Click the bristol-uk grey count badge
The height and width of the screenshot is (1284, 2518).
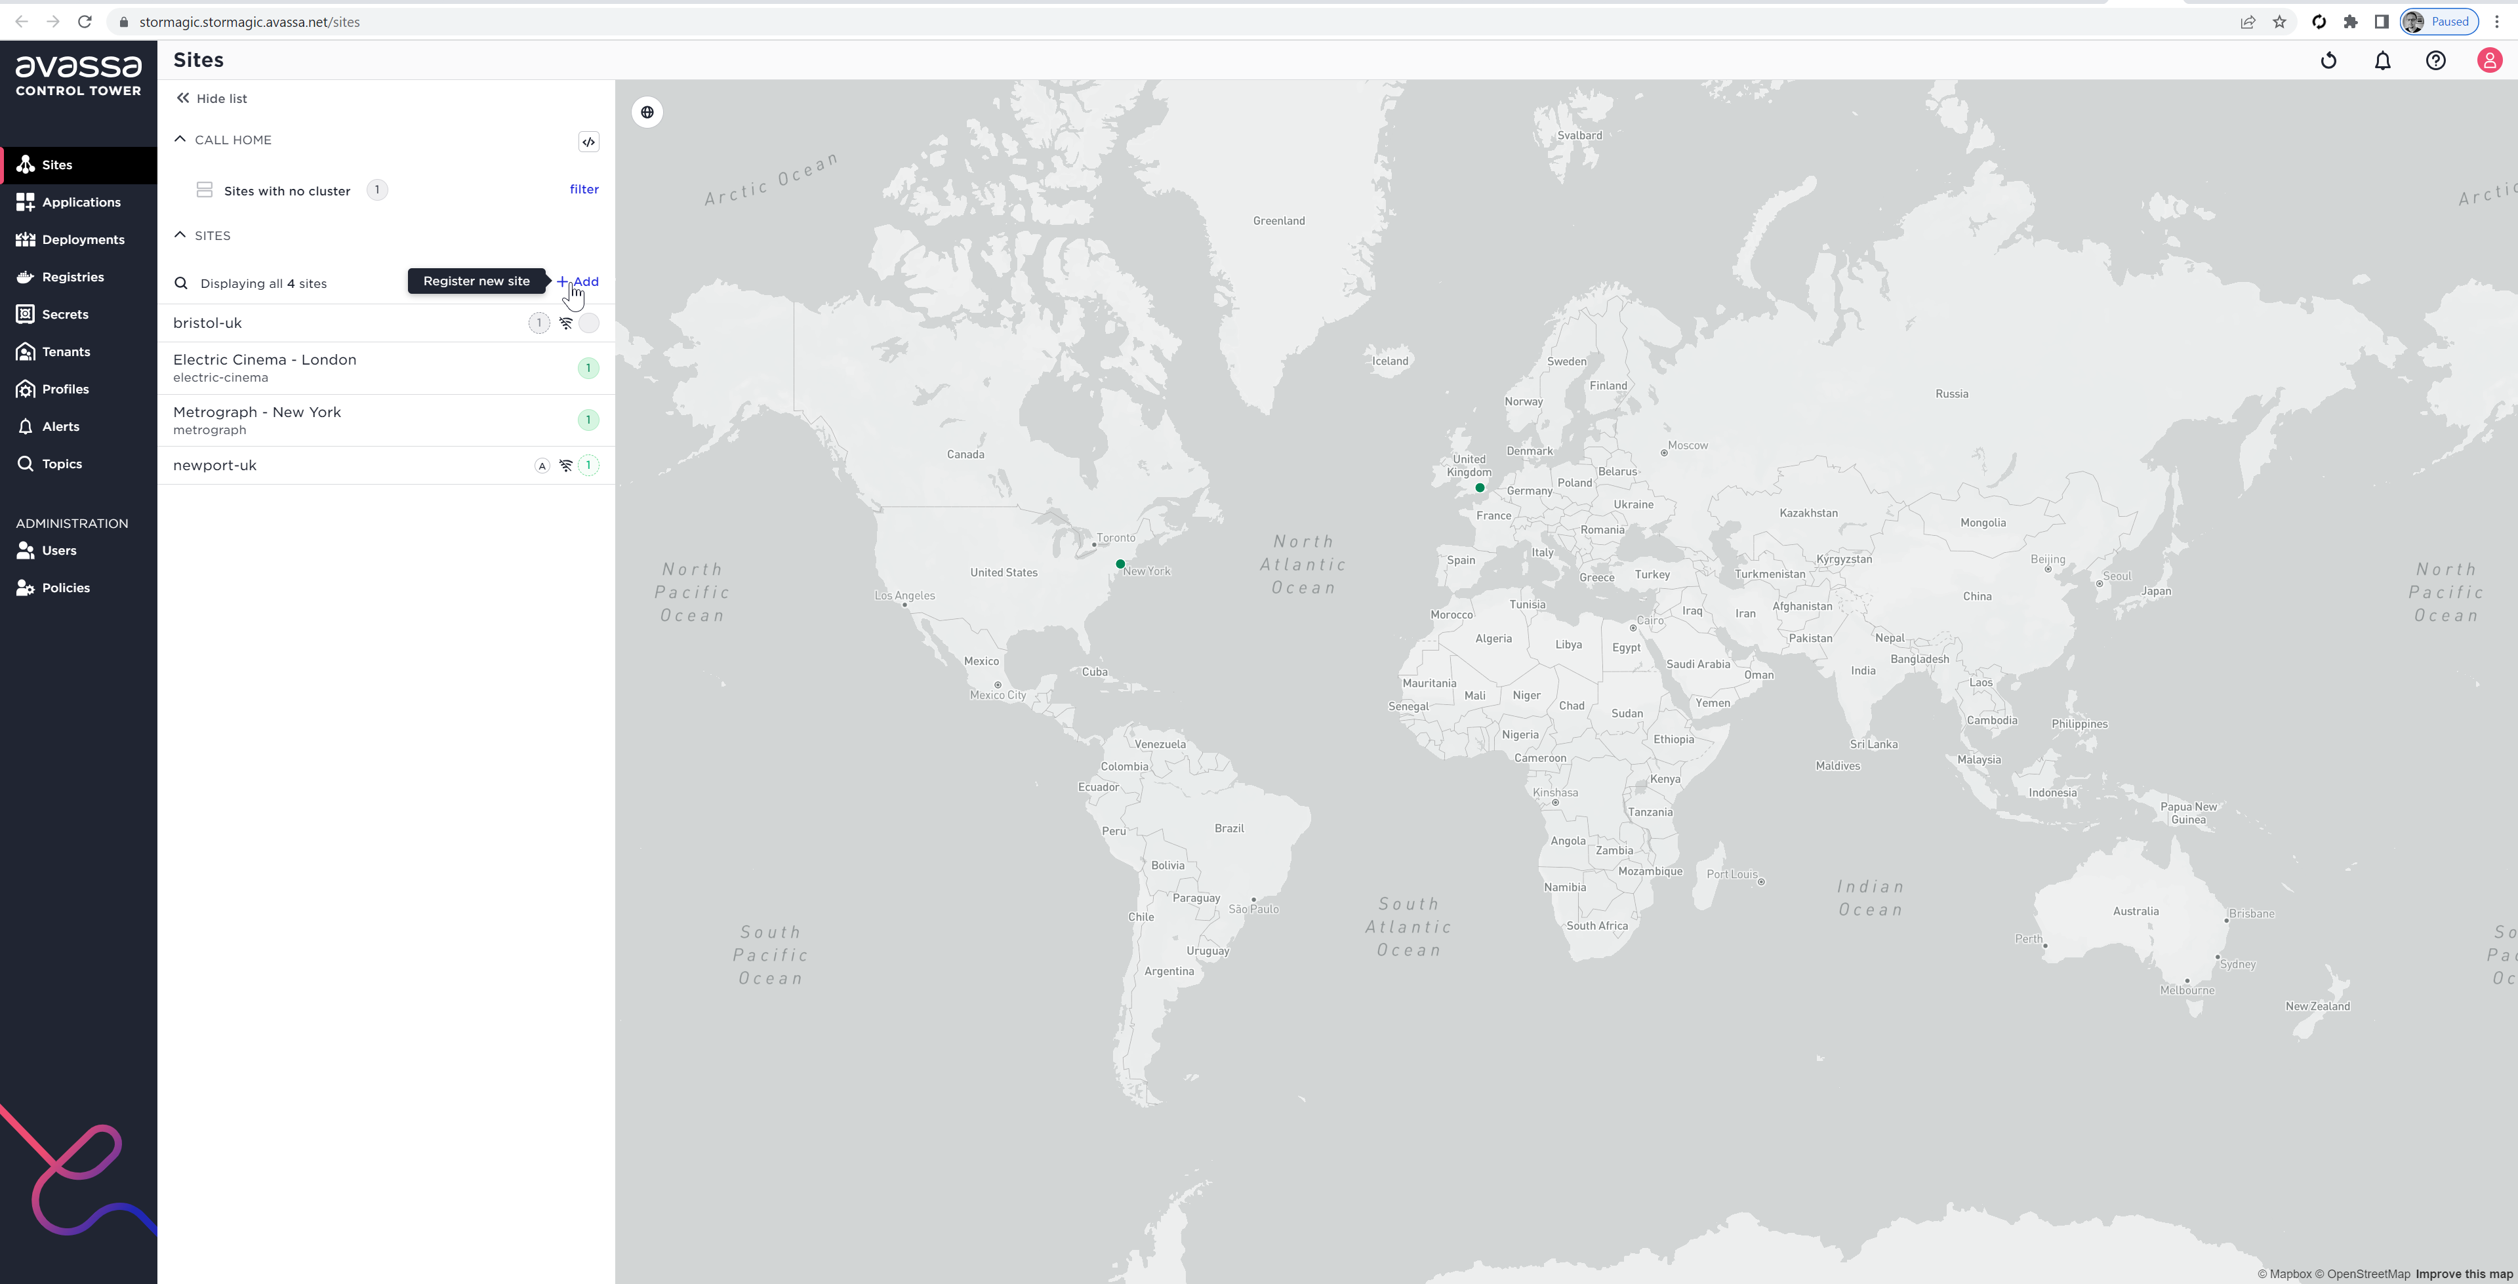tap(538, 323)
